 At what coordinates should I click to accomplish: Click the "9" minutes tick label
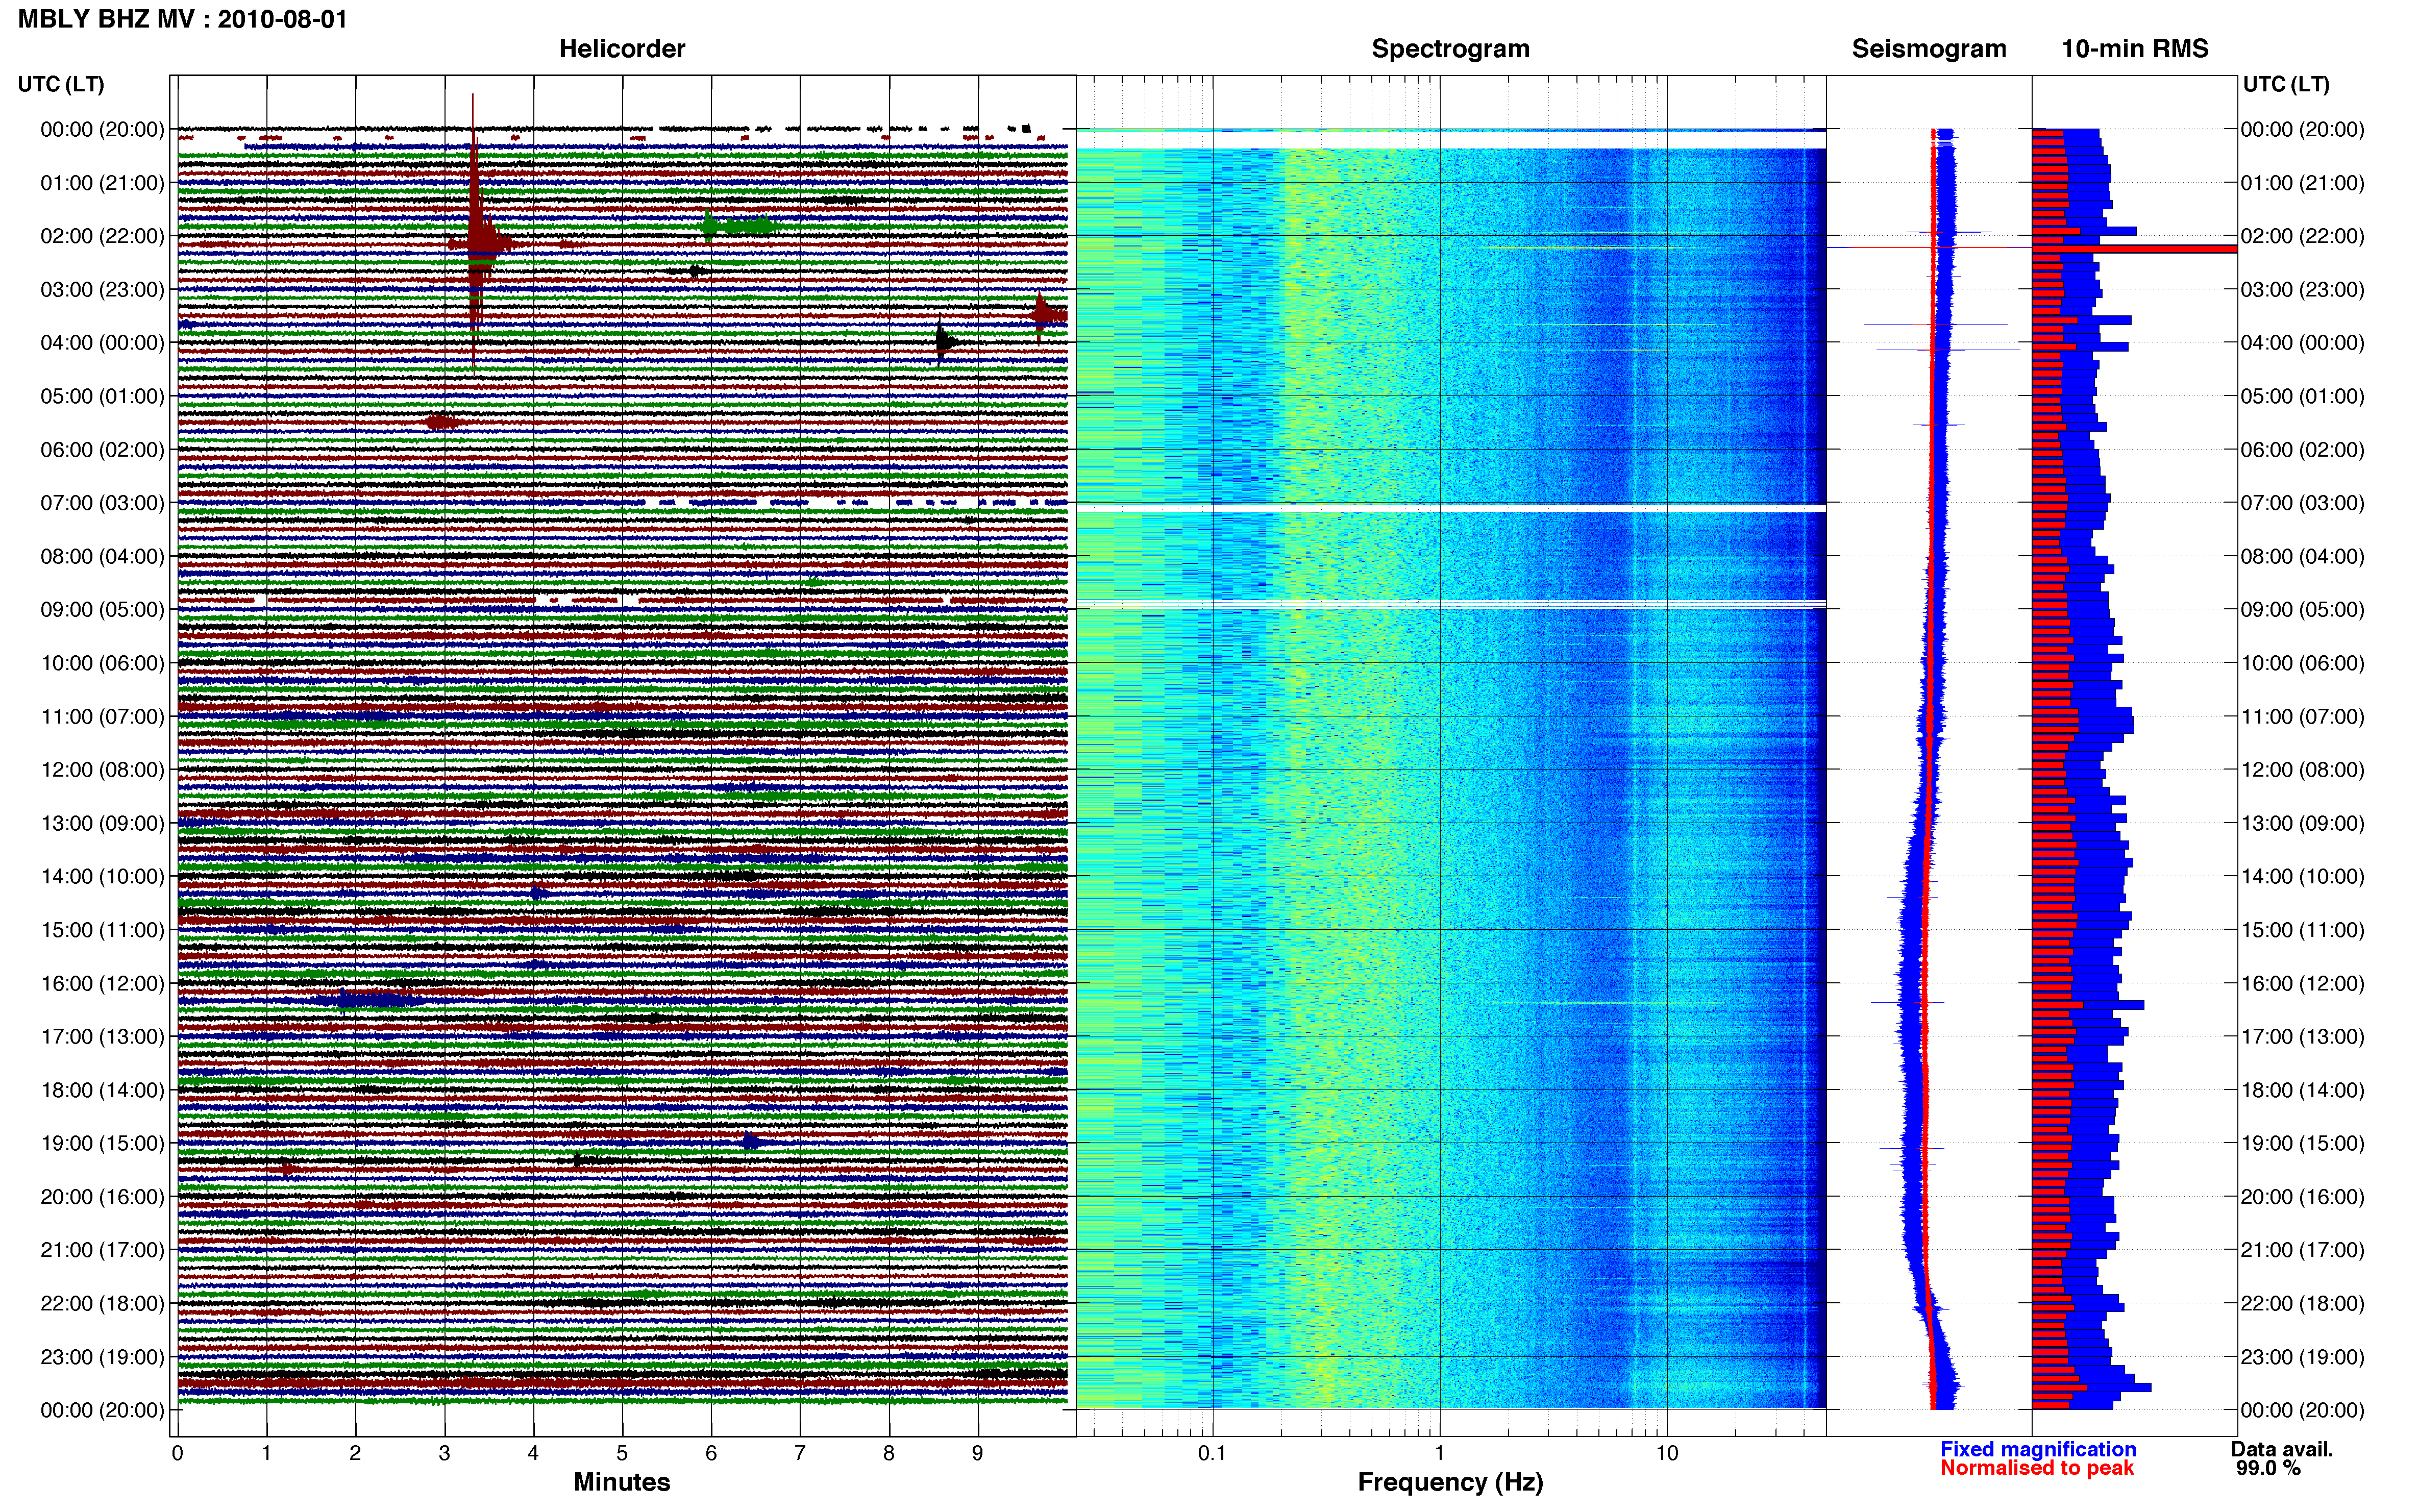point(978,1453)
